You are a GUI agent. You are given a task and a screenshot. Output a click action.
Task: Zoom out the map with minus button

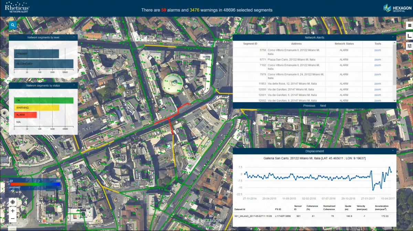[x=13, y=219]
